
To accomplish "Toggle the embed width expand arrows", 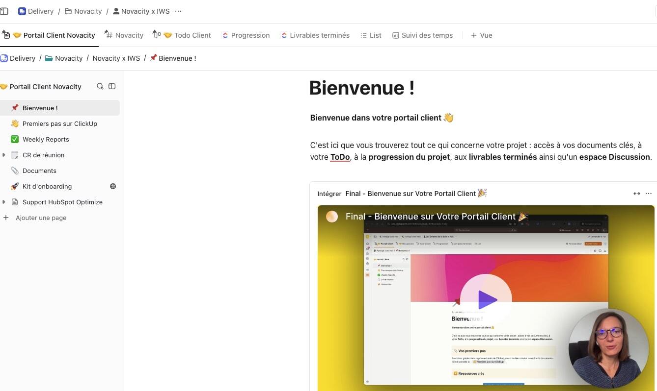I will pos(637,194).
